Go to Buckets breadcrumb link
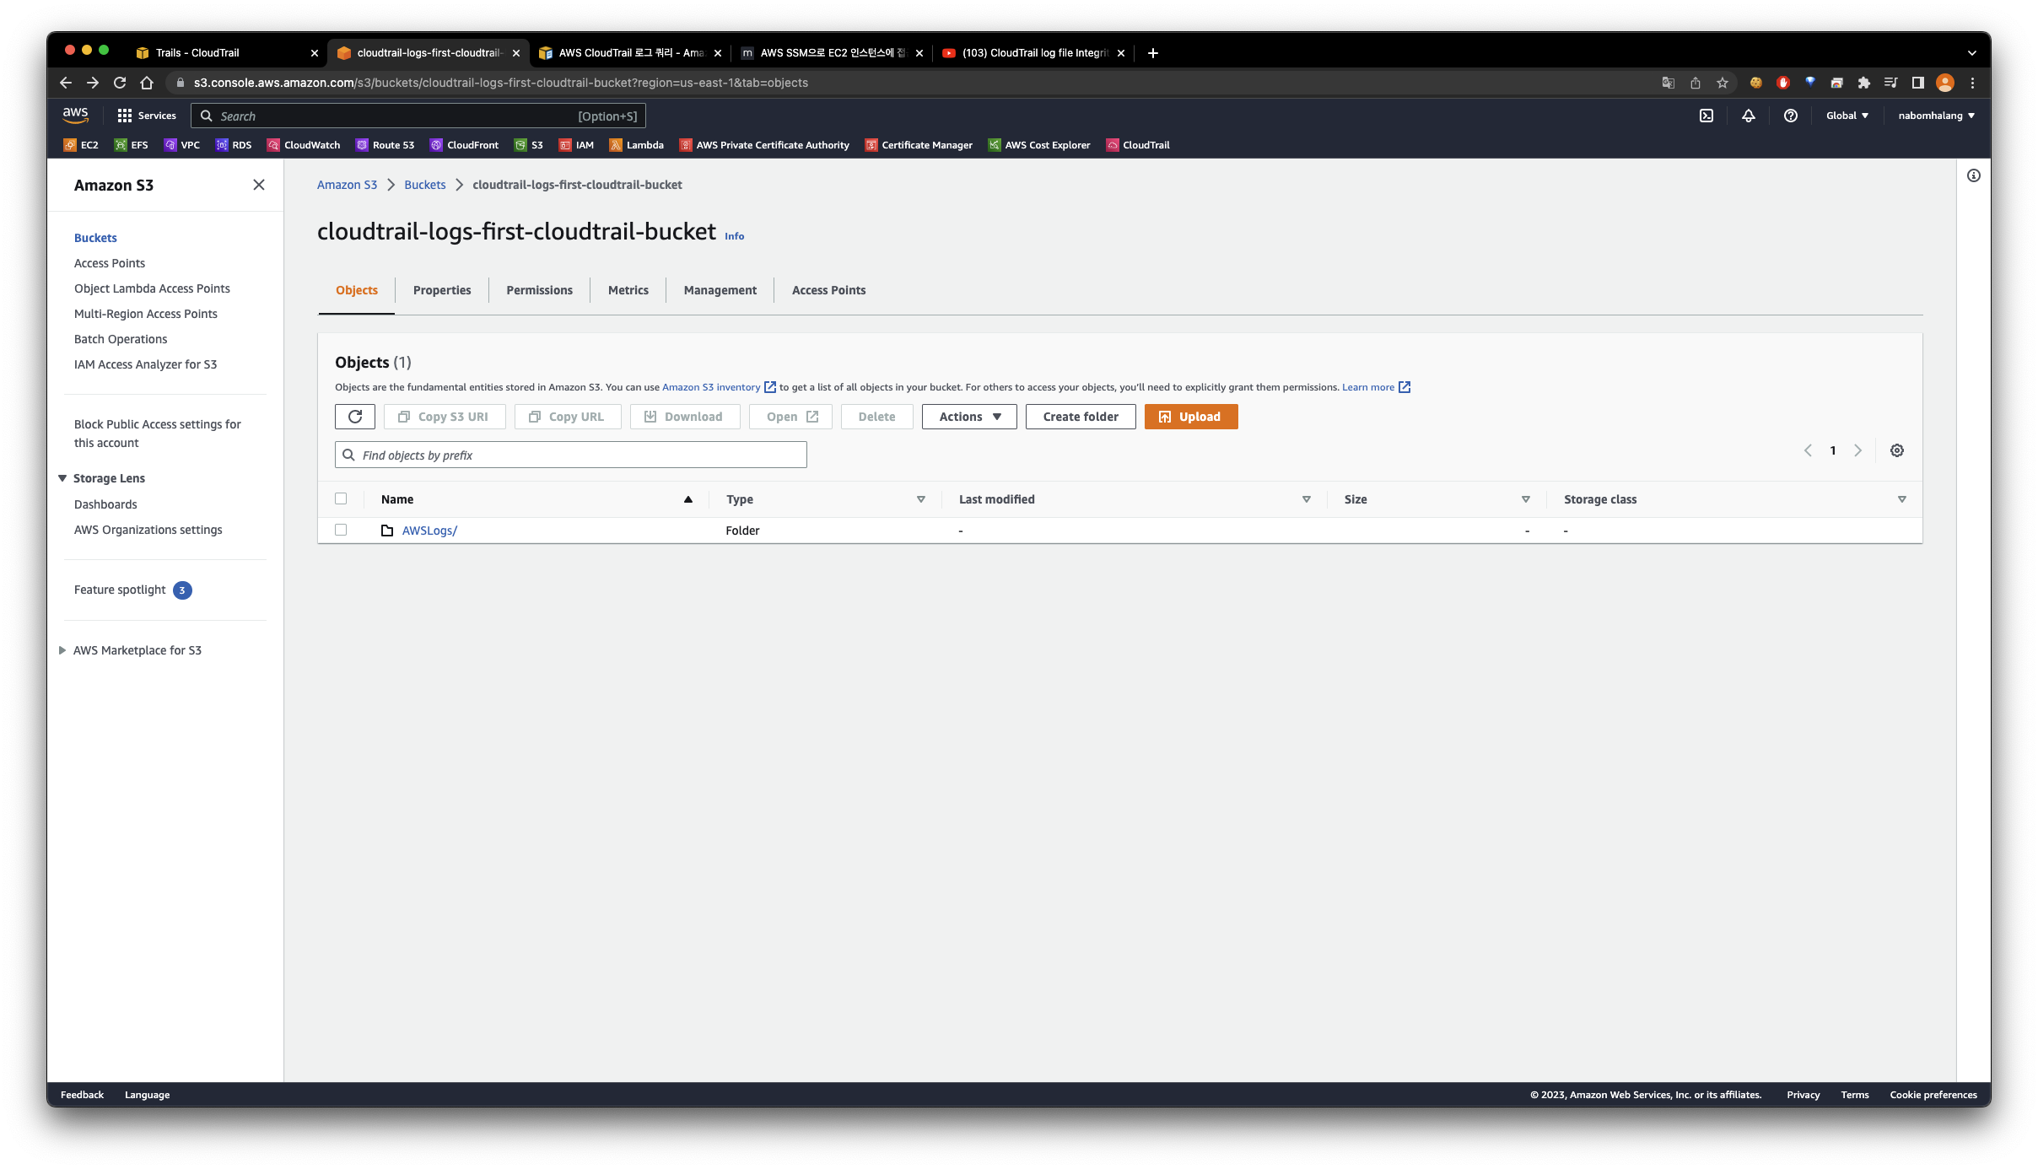 (x=424, y=185)
